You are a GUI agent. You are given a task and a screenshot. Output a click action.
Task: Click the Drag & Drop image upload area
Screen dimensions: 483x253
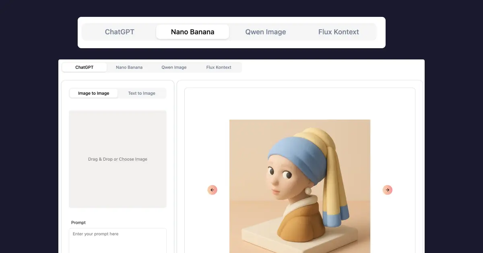118,159
